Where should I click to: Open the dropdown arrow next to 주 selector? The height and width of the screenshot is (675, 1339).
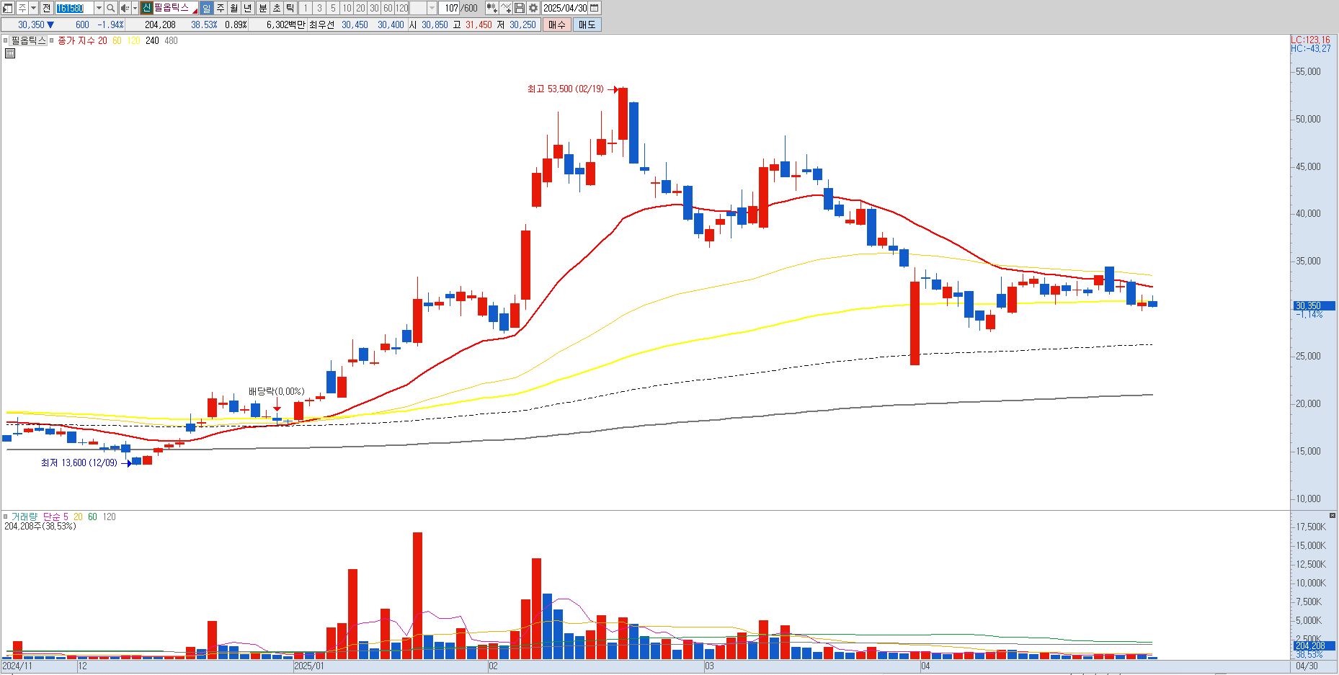(33, 8)
